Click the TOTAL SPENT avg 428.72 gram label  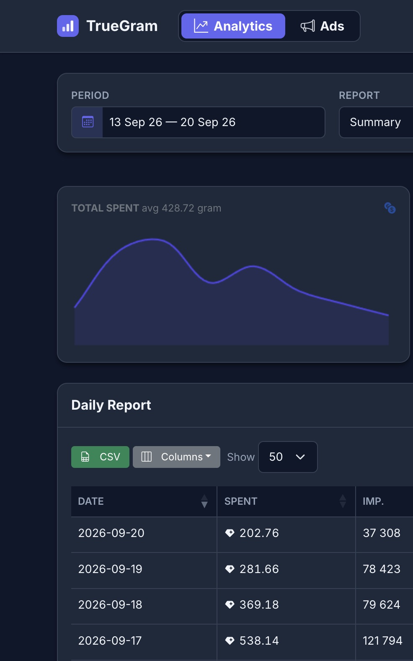(x=146, y=208)
